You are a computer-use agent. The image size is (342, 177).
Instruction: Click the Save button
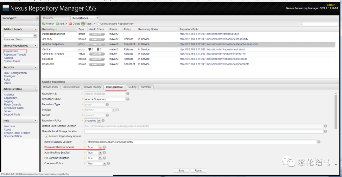pos(181,171)
